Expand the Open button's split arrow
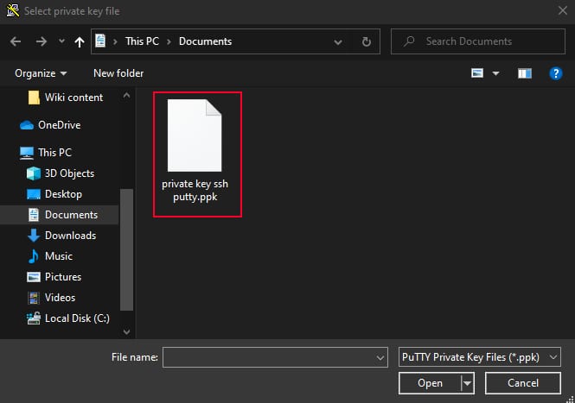The height and width of the screenshot is (403, 575). [467, 383]
